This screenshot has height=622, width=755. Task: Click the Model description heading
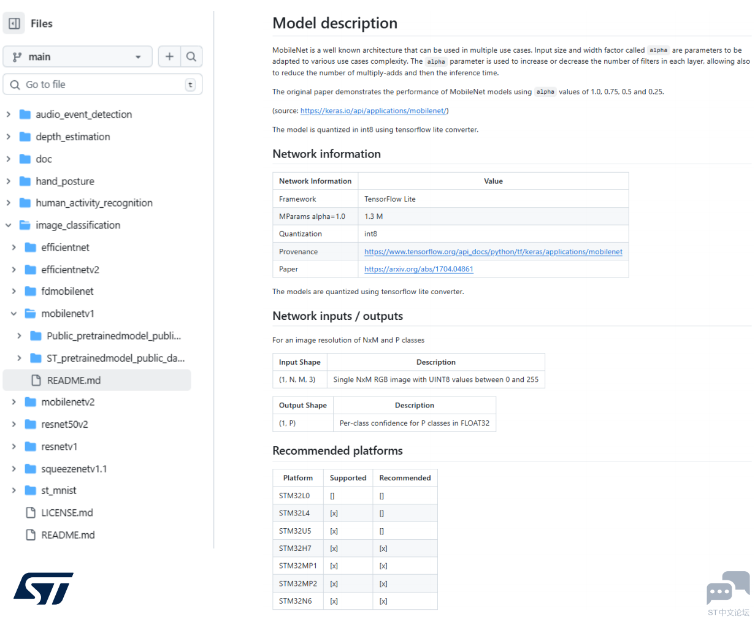pos(335,23)
